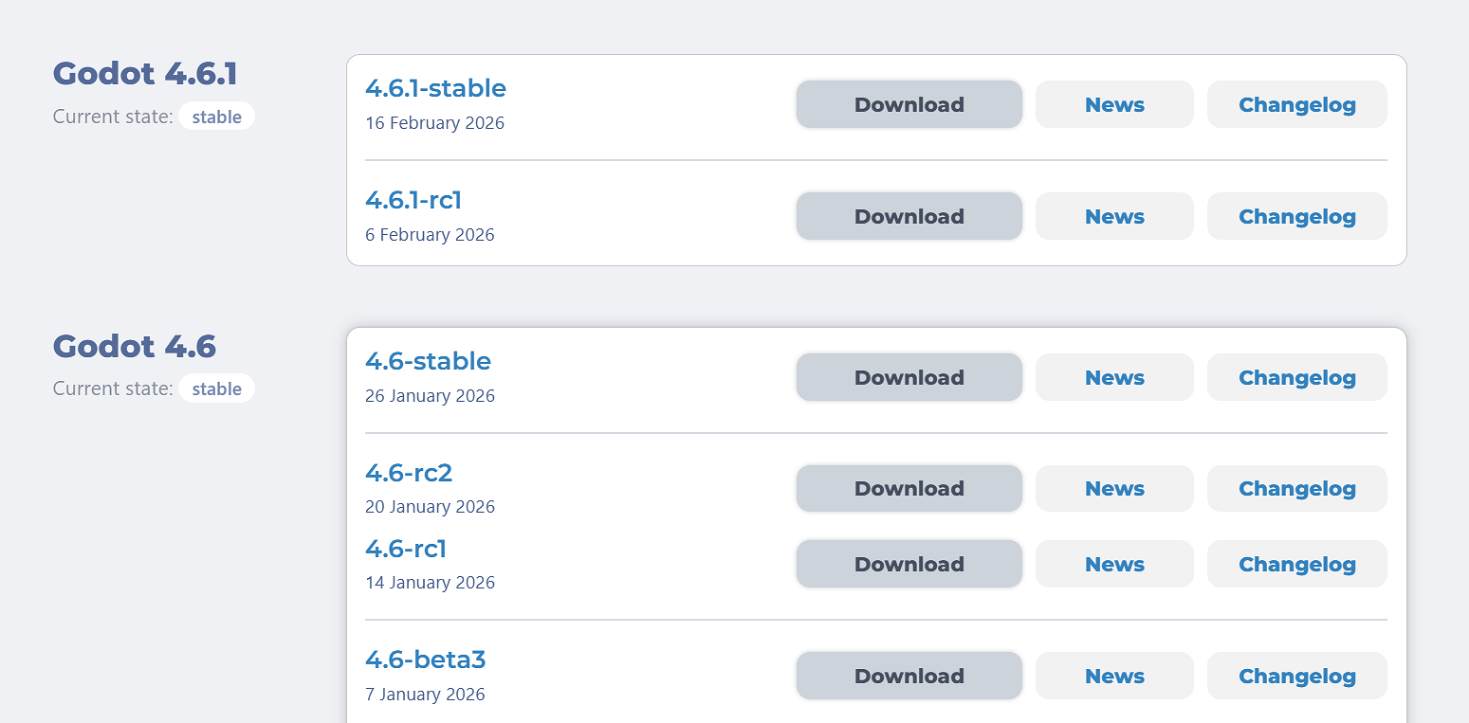Click the stable badge beside Godot 4.6.1

click(216, 116)
